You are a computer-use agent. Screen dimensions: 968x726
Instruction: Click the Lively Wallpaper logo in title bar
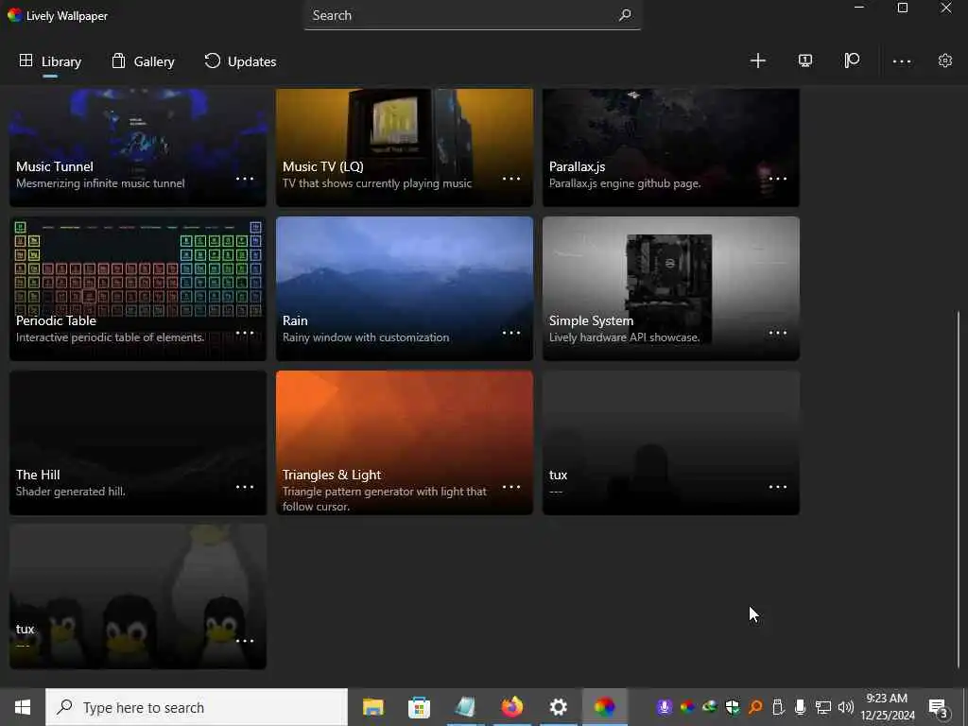(x=15, y=15)
